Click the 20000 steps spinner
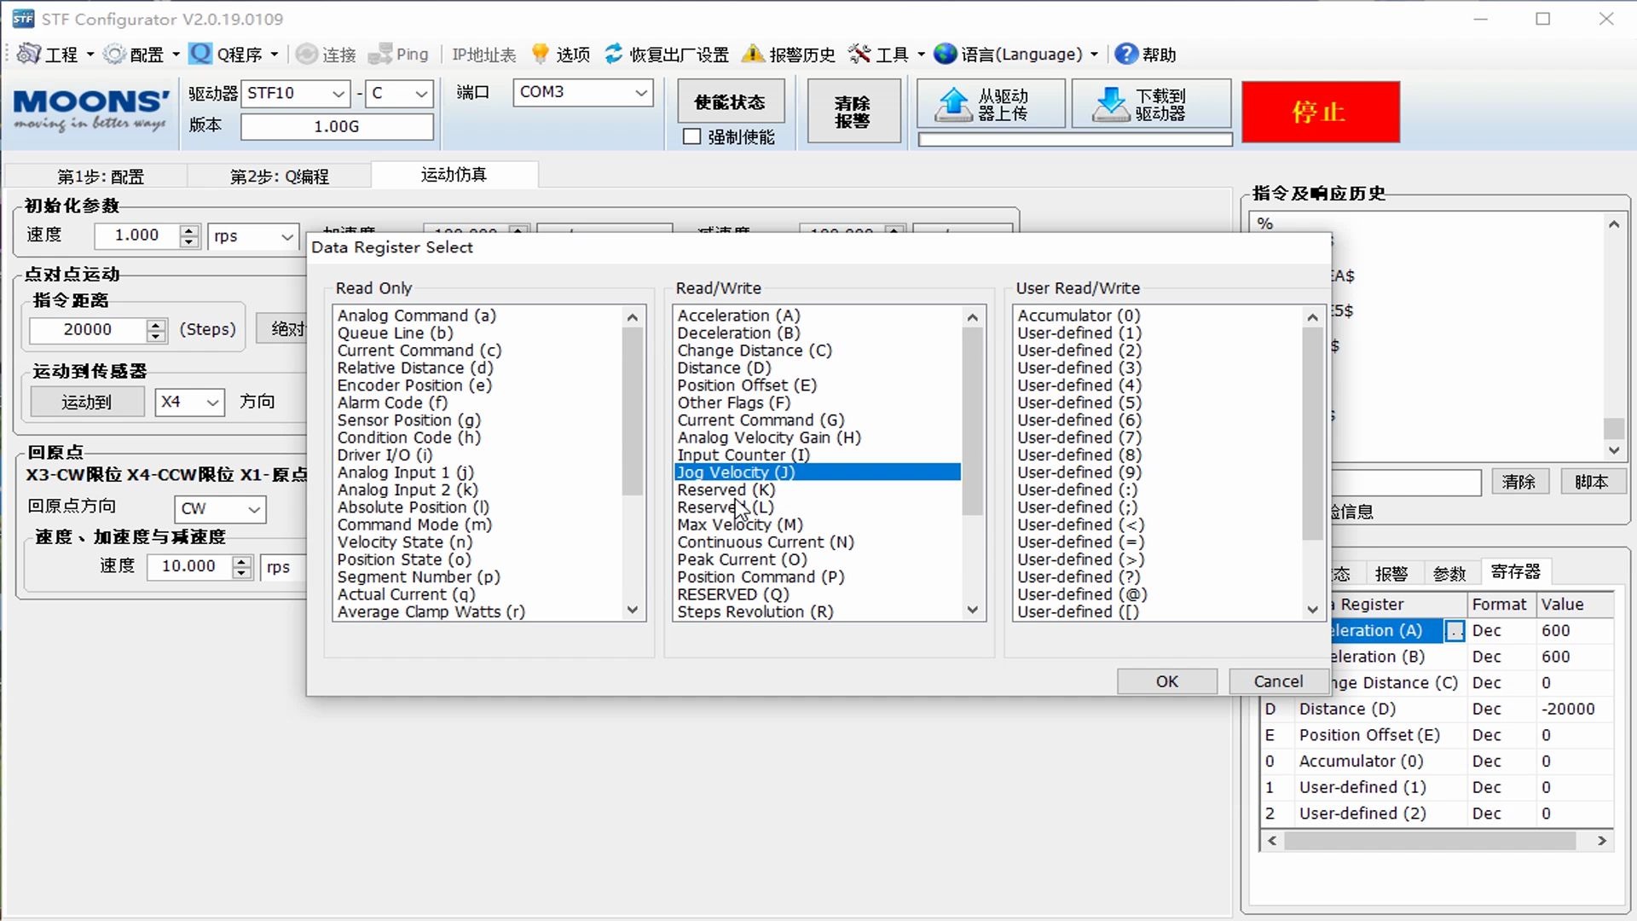The image size is (1637, 921). (155, 331)
